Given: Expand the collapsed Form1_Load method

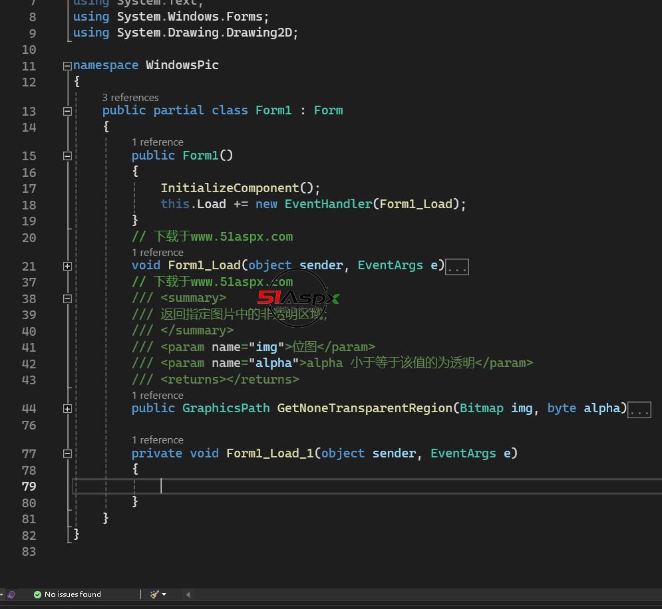Looking at the screenshot, I should (67, 266).
